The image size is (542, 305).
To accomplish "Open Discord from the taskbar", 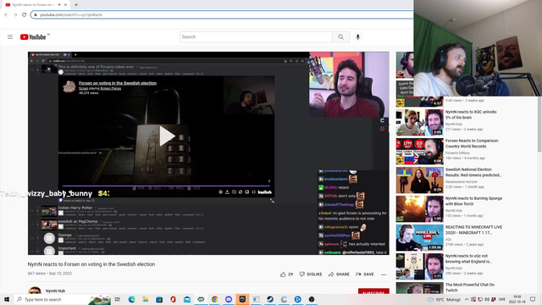I will tap(229, 299).
